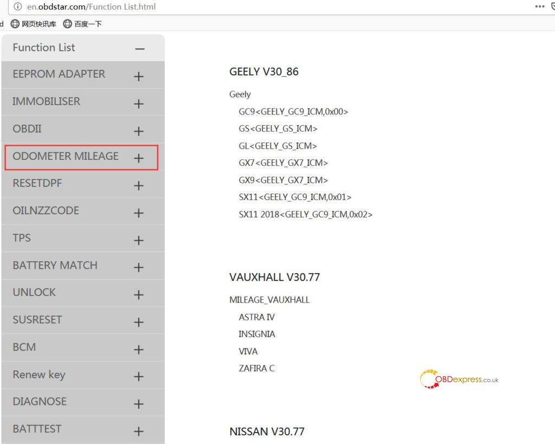Select the IMMOBILISER menu label
Viewport: 555px width, 444px height.
47,101
